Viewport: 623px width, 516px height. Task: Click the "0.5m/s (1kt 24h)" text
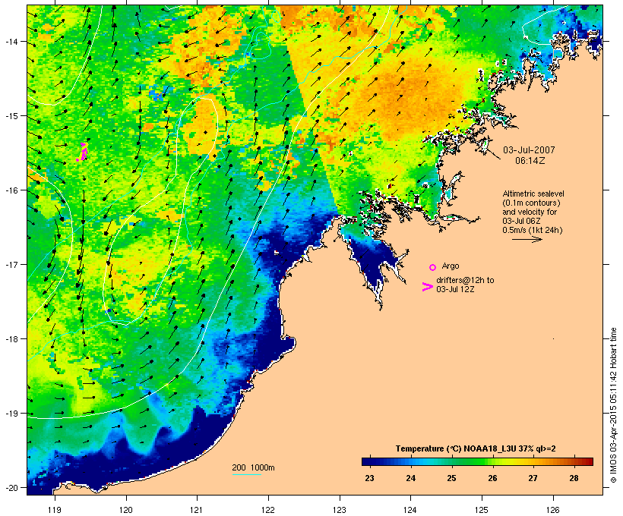(x=532, y=230)
